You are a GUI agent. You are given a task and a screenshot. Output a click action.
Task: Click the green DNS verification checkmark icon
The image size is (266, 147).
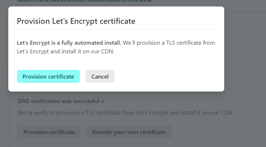[x=103, y=101]
